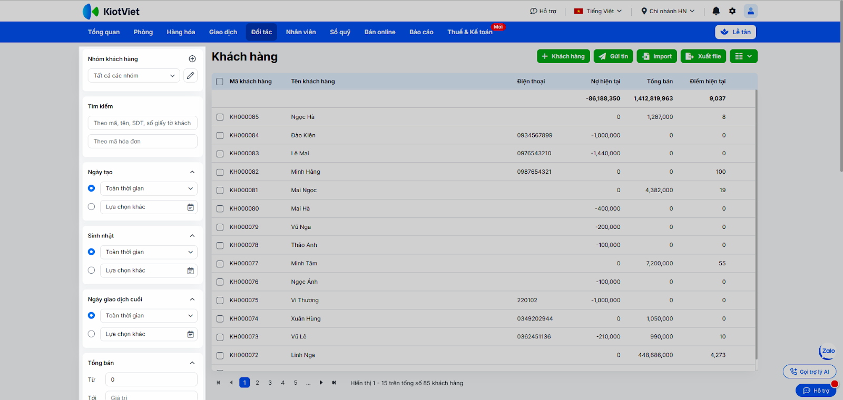This screenshot has height=400, width=843.
Task: Tick checkbox for KH000085
Action: click(220, 117)
